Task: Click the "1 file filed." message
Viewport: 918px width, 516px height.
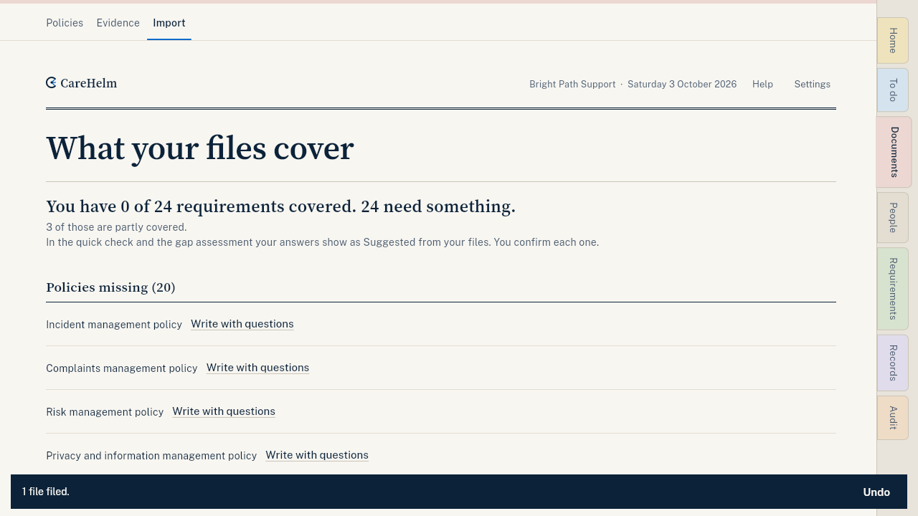Action: click(46, 492)
